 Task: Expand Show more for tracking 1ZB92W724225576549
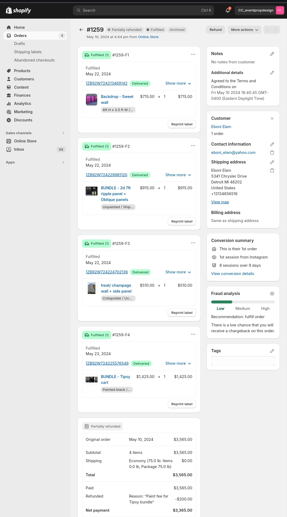[x=178, y=363]
